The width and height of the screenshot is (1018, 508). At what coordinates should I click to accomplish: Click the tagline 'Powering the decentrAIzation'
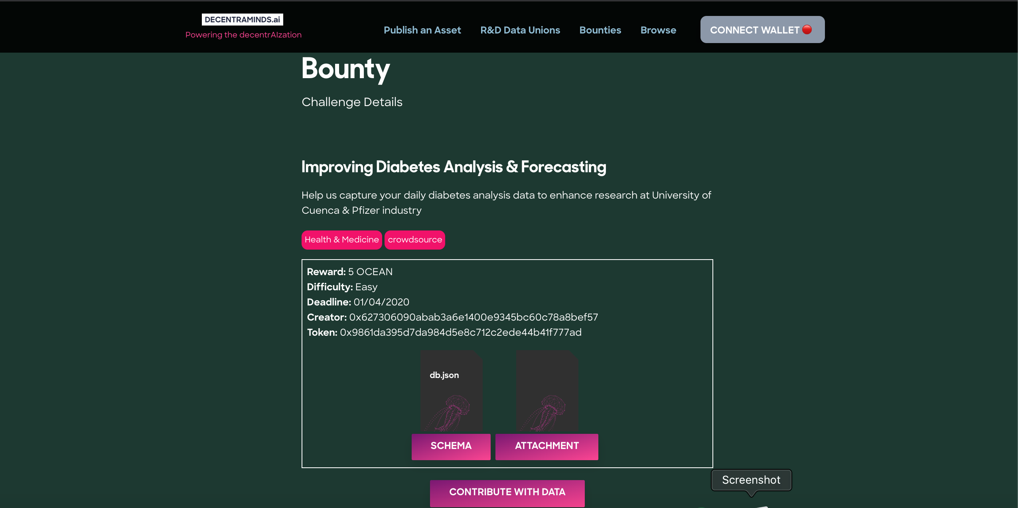point(243,35)
